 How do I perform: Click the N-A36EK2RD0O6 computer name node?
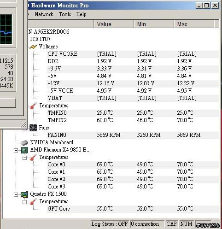pyautogui.click(x=49, y=32)
